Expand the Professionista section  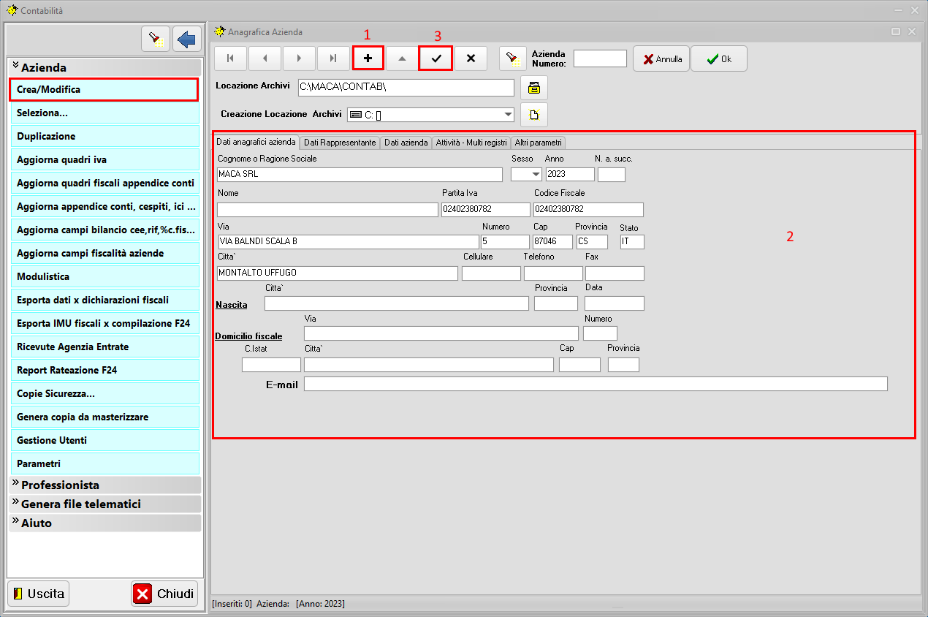click(60, 485)
